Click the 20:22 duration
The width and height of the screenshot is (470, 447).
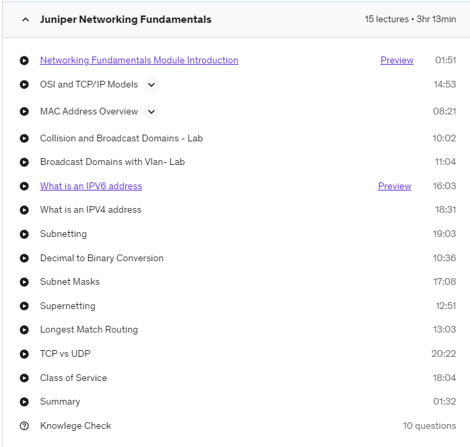444,354
